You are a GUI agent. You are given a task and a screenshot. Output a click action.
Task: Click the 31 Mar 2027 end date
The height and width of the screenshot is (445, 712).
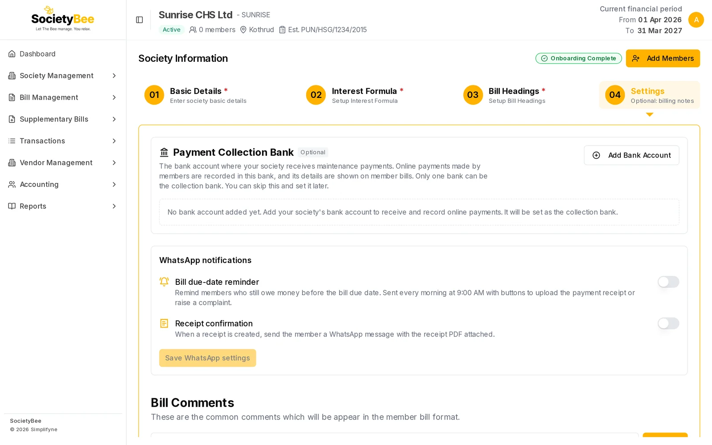659,31
